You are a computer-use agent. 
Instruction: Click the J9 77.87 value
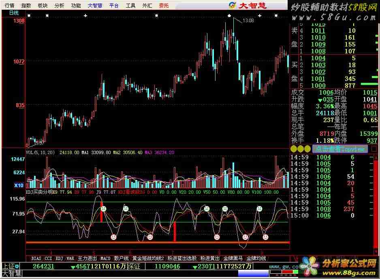(106, 192)
